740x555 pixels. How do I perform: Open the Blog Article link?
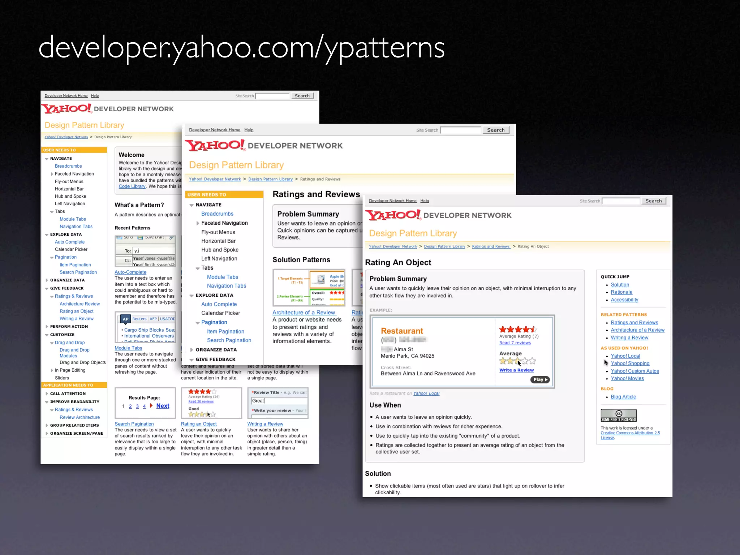623,397
